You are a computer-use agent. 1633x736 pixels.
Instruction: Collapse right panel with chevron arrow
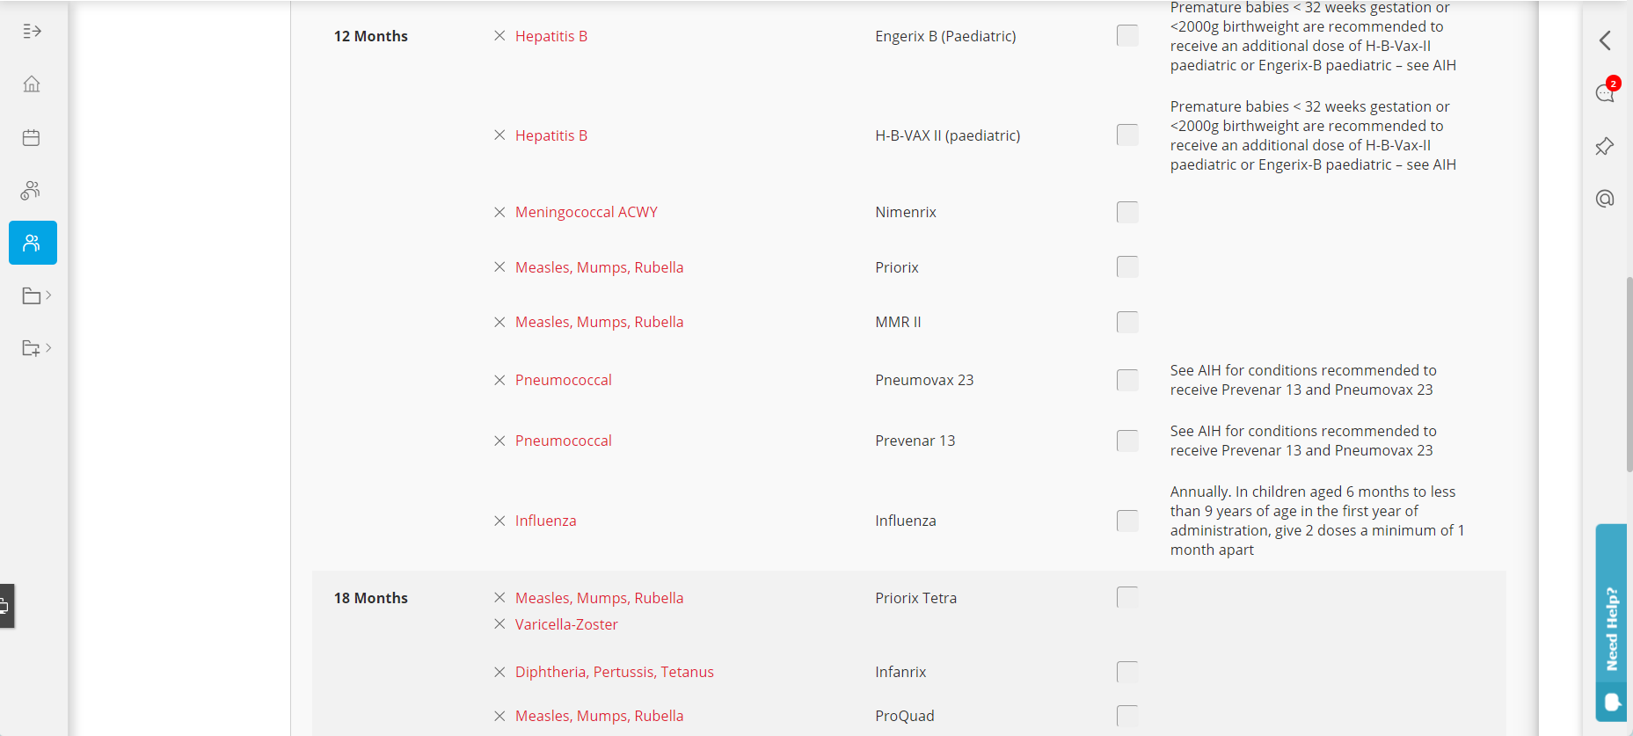tap(1605, 40)
